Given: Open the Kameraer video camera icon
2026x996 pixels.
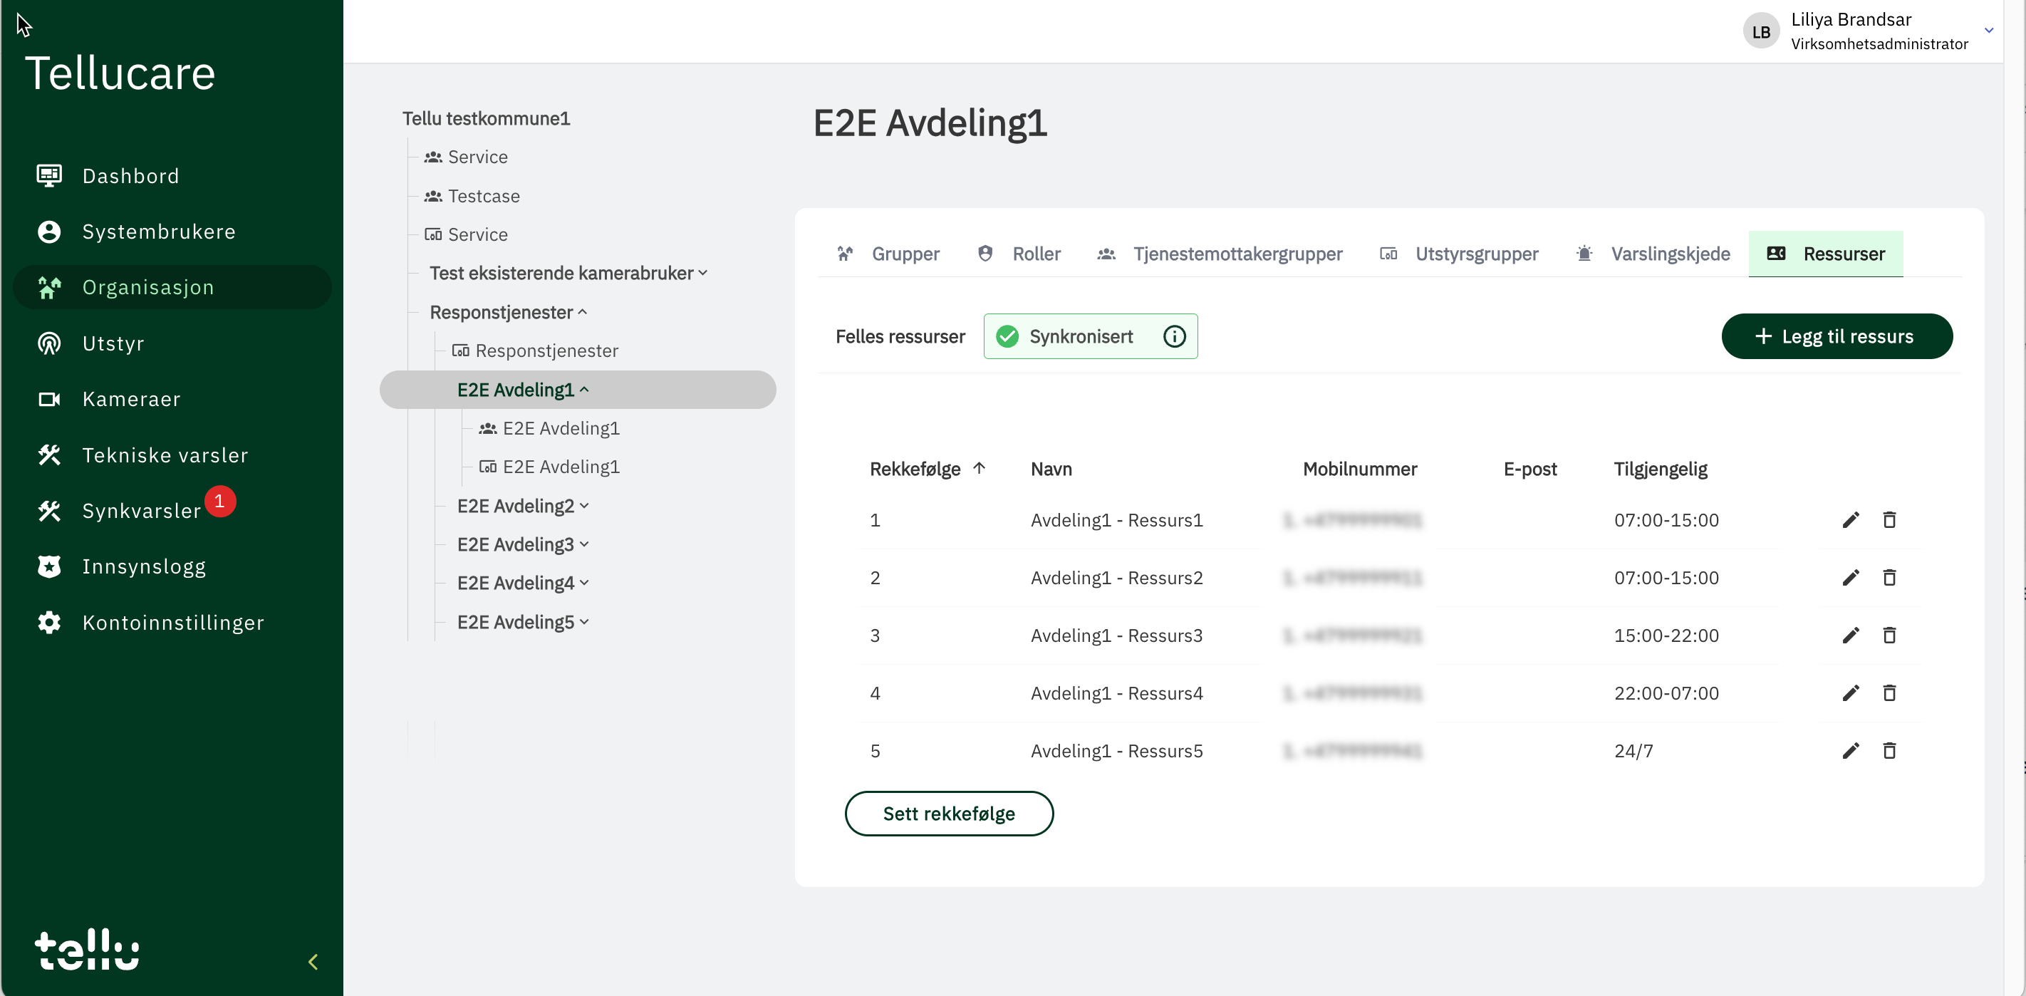Looking at the screenshot, I should coord(48,399).
